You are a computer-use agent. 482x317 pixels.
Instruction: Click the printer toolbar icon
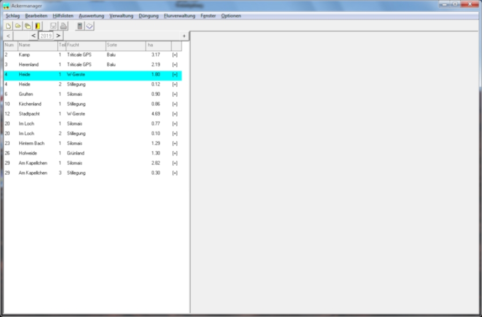(x=63, y=26)
